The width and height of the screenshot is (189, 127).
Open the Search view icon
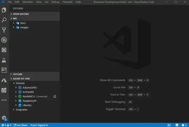tap(4, 20)
